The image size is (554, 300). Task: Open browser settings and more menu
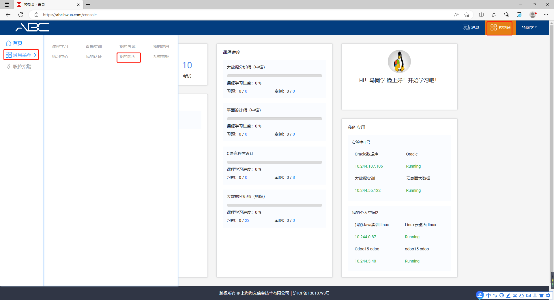[x=546, y=15]
